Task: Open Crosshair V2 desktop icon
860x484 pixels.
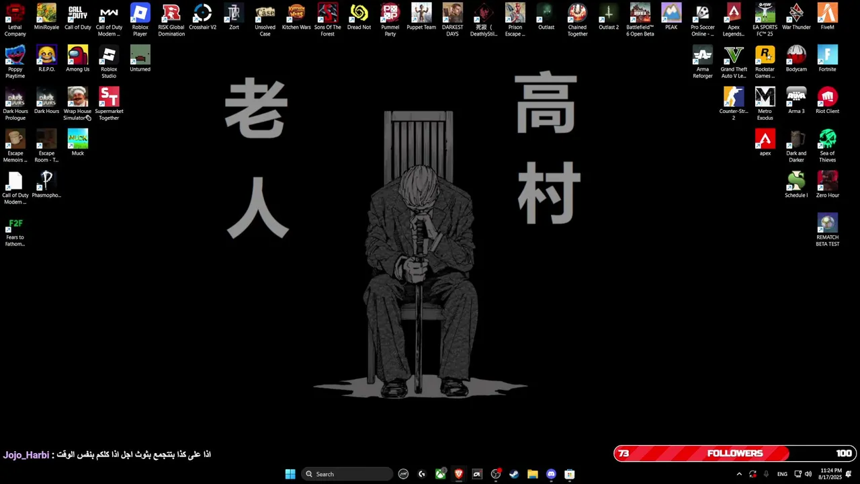Action: pyautogui.click(x=202, y=17)
